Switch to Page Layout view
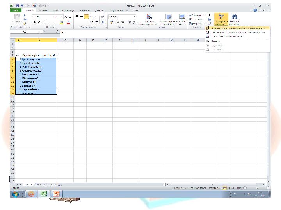The image size is (281, 210). 228,188
